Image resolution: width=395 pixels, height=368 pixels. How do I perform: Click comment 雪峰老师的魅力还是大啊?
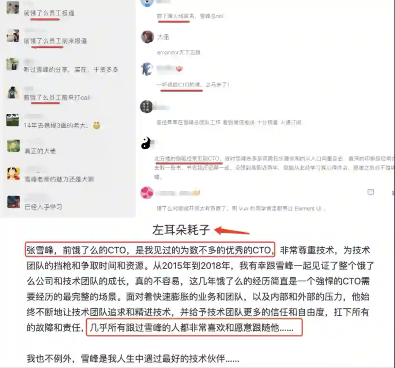[59, 179]
